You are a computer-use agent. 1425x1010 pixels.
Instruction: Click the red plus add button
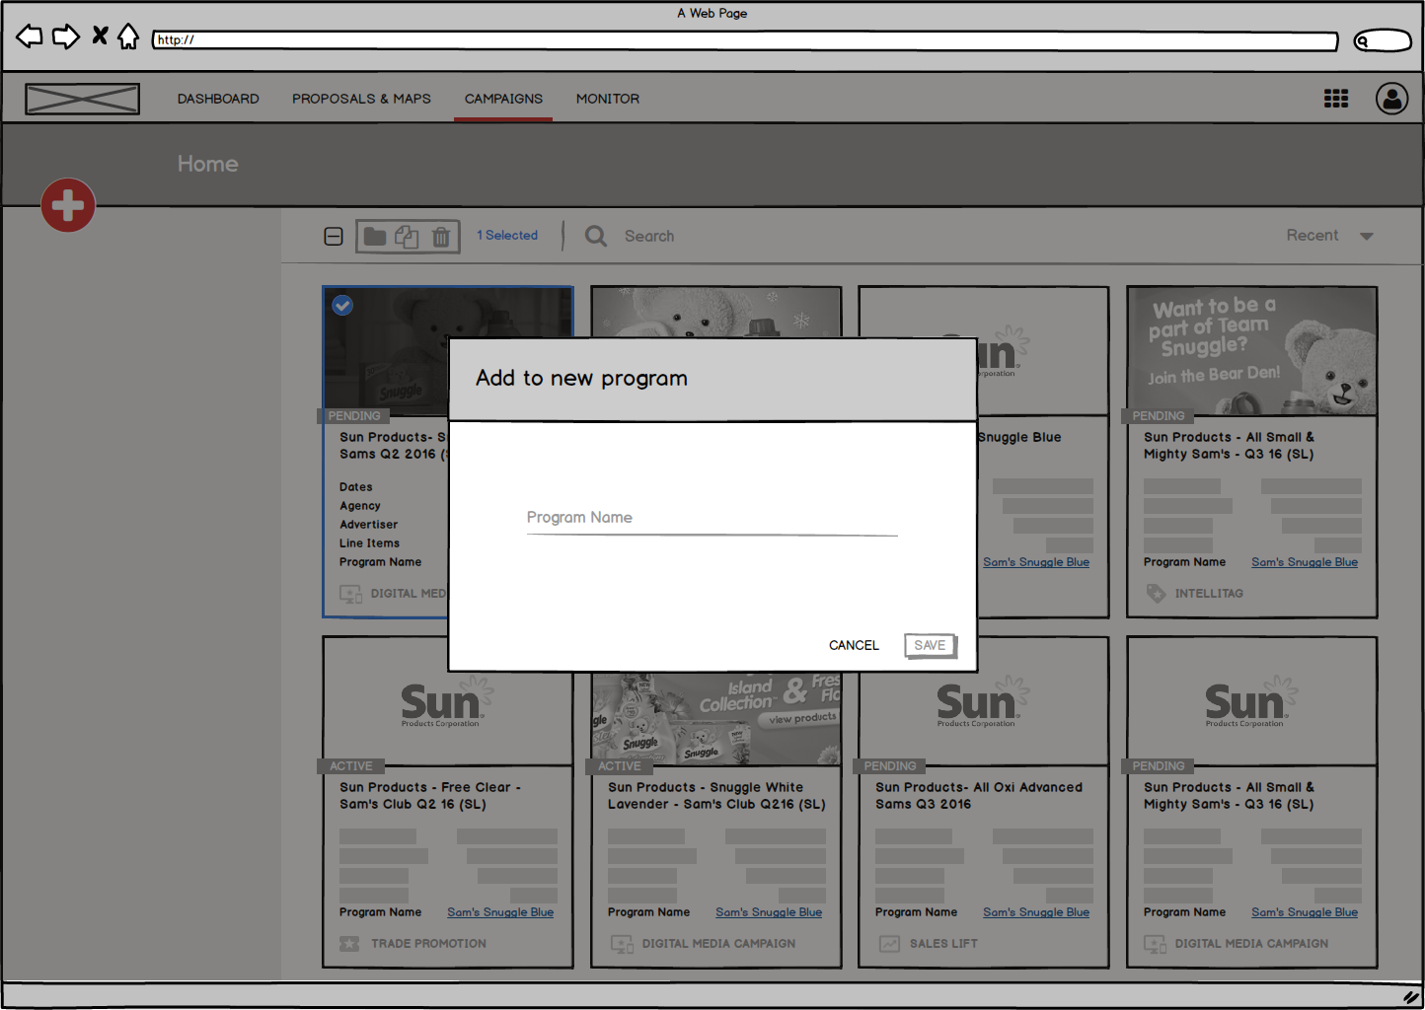[x=68, y=205]
